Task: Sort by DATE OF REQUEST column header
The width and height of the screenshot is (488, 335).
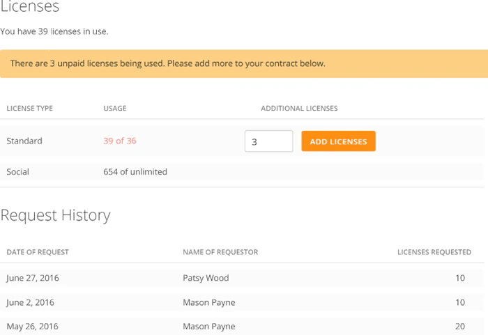Action: pyautogui.click(x=38, y=252)
